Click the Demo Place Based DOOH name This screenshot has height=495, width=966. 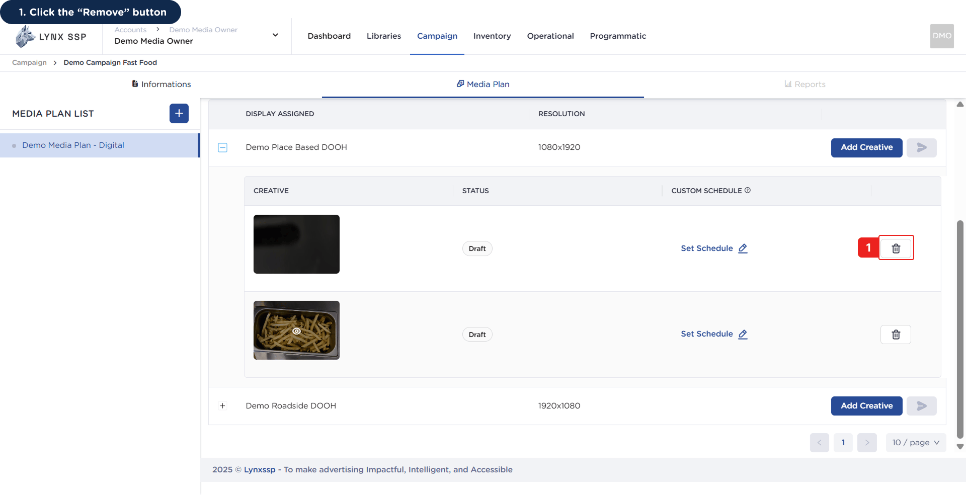(x=296, y=147)
